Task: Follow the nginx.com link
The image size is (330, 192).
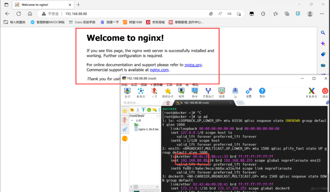Action: (159, 70)
